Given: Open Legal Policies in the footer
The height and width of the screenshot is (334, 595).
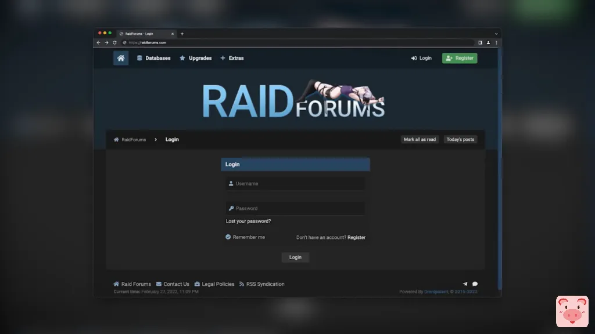Looking at the screenshot, I should [214, 284].
